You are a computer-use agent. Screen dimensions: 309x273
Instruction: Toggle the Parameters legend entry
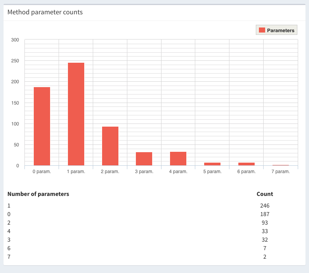pos(276,30)
